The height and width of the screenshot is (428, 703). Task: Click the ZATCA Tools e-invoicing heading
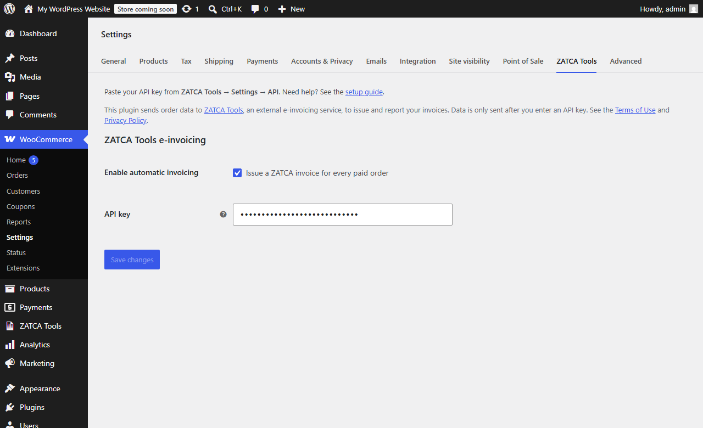(155, 140)
